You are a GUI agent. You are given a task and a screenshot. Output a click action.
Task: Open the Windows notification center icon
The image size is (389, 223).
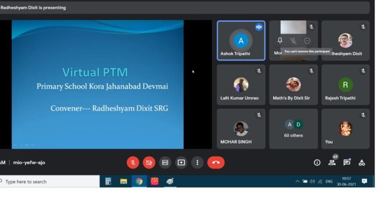(365, 181)
